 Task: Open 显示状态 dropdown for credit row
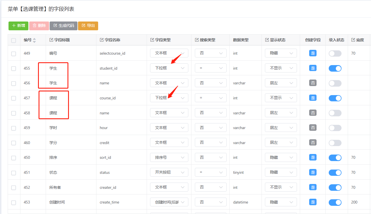281,143
